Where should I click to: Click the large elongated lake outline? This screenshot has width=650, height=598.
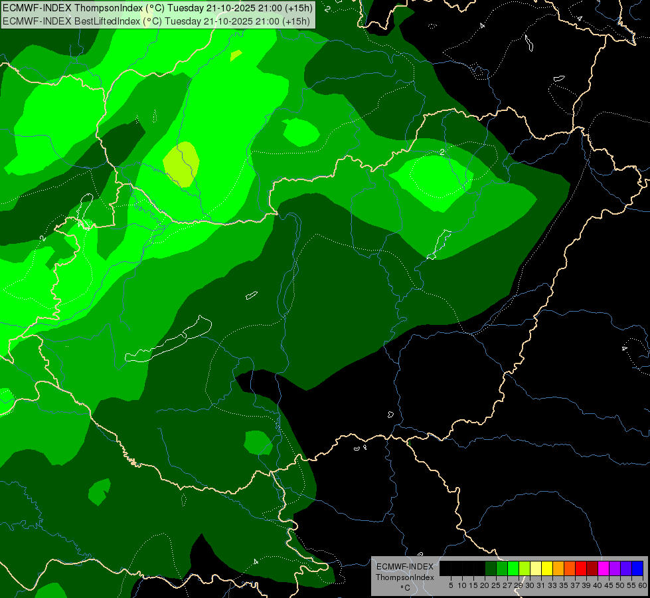pos(168,340)
